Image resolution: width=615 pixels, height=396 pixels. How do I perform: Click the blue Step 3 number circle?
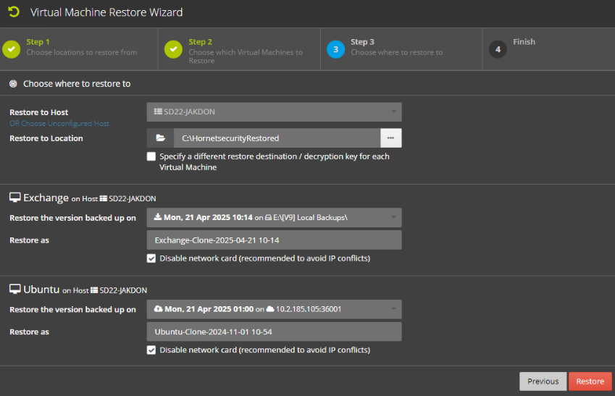tap(335, 49)
